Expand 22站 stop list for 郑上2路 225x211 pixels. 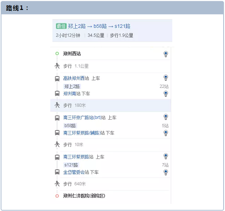pyautogui.click(x=164, y=87)
